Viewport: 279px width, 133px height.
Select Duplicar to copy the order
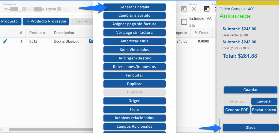pyautogui.click(x=134, y=84)
